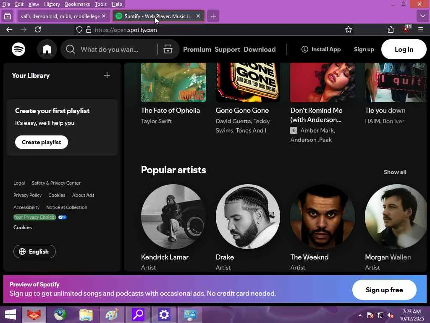Open the purple magnifier taskbar app
Viewport: 430px width, 323px height.
coord(138,315)
